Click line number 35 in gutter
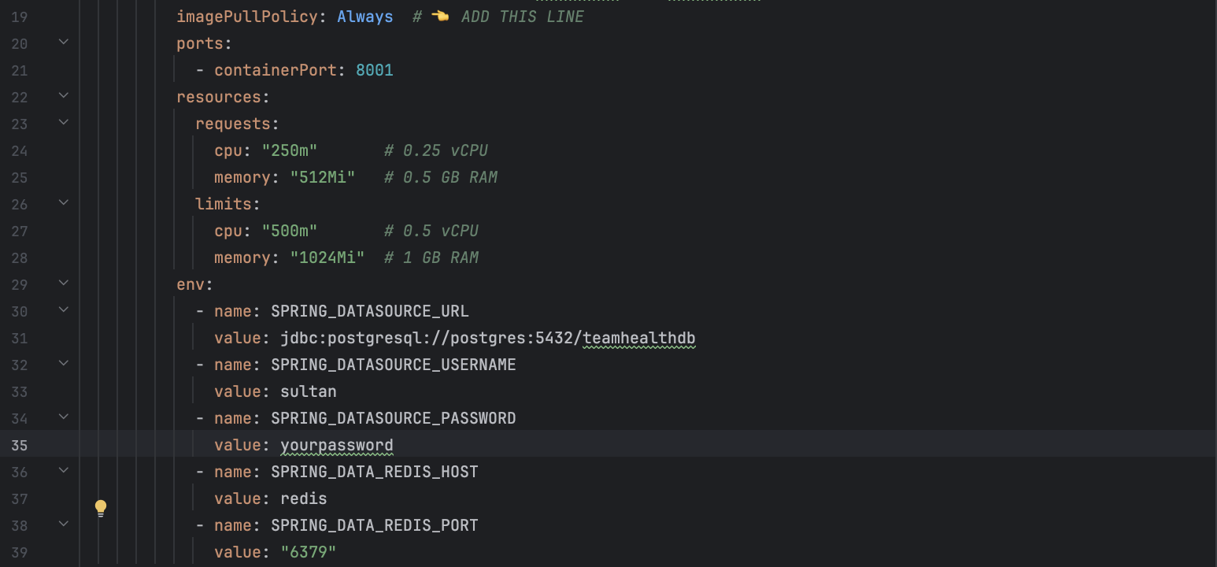1217x567 pixels. pos(20,446)
